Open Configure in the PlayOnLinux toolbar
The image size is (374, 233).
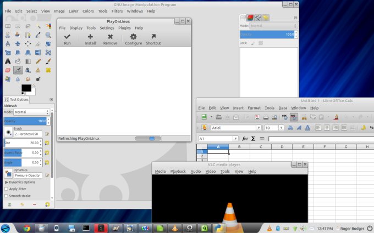tap(133, 37)
